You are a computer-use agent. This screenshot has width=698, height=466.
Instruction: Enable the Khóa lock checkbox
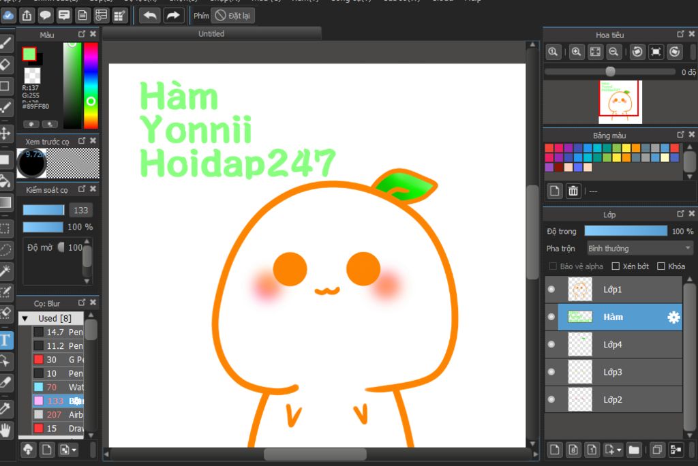[x=661, y=266]
